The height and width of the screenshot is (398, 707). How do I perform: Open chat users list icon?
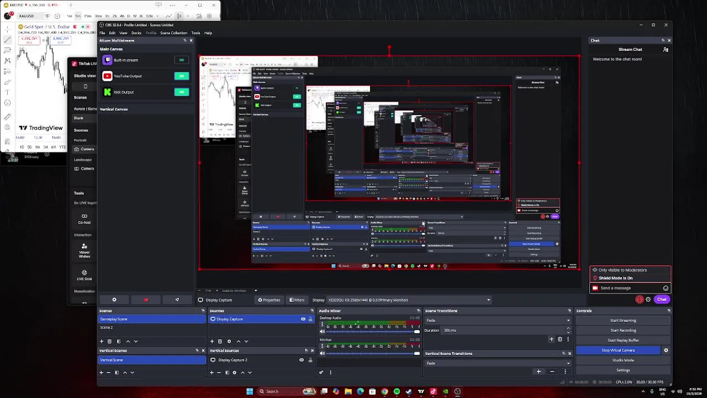coord(666,50)
